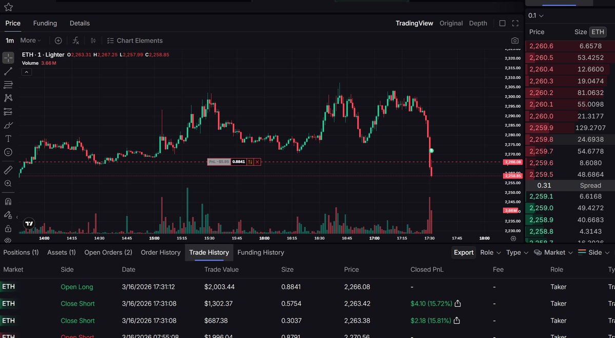Switch to Positions (1) tab

point(21,252)
